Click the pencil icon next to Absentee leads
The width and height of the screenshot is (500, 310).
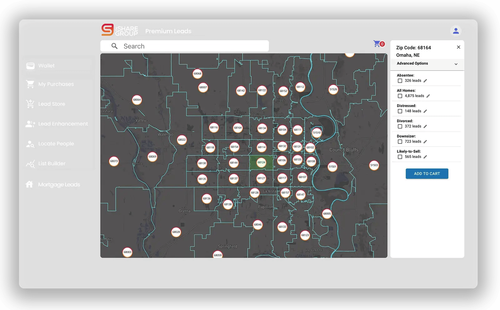coord(425,81)
